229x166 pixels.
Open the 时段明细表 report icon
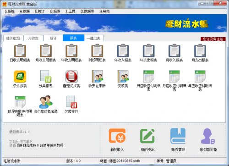(x=97, y=50)
